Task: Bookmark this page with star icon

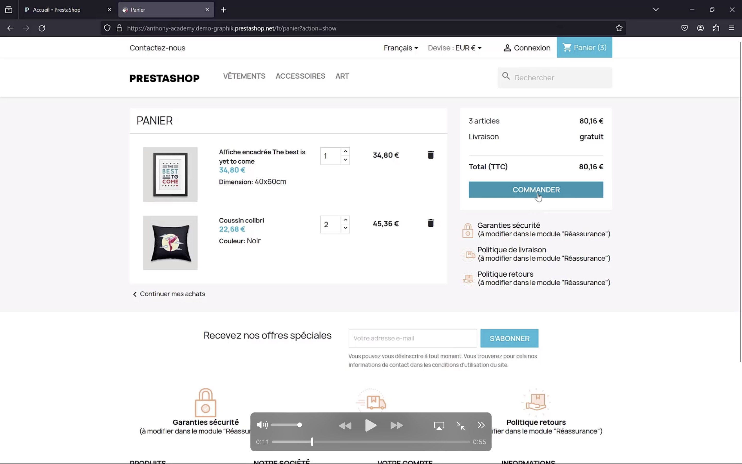Action: 619,28
